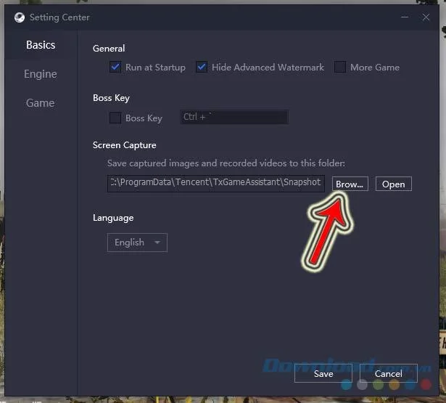The image size is (446, 403).
Task: Cancel the settings changes
Action: 388,373
